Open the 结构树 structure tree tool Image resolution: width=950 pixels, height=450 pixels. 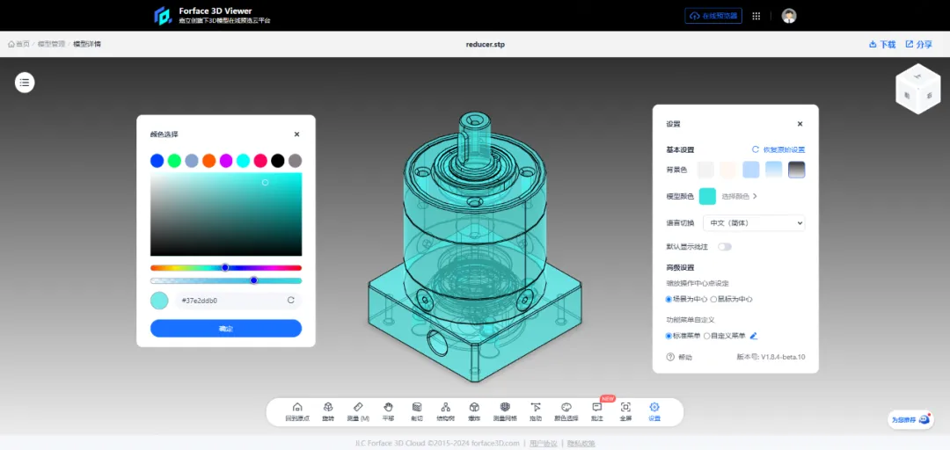coord(445,408)
